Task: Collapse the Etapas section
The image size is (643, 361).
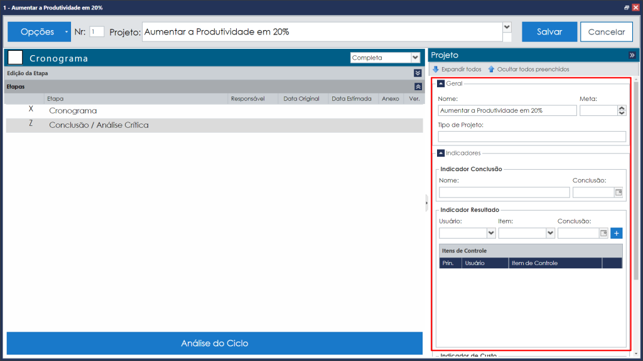Action: tap(418, 86)
